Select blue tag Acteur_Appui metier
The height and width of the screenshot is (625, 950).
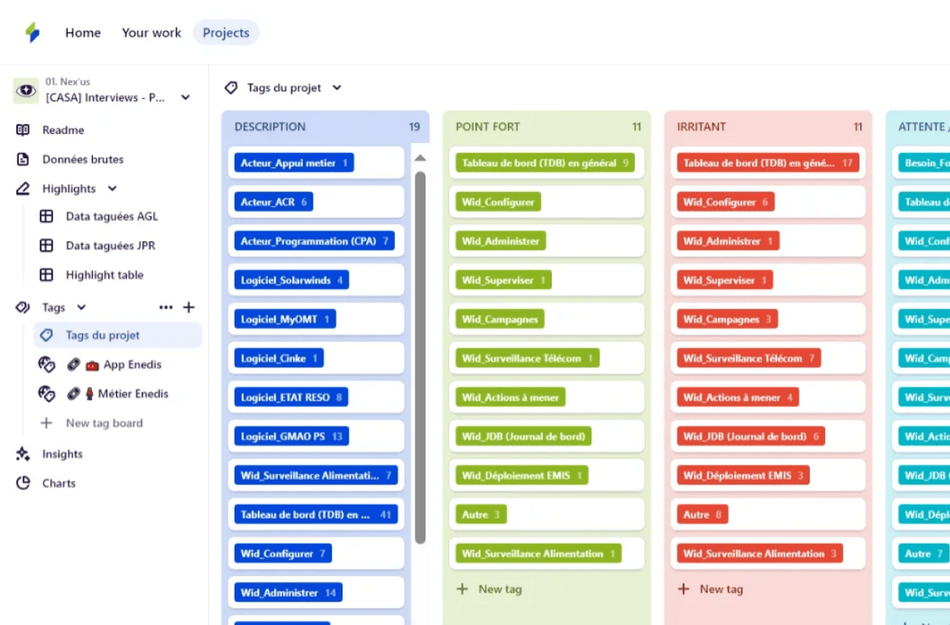[x=294, y=163]
